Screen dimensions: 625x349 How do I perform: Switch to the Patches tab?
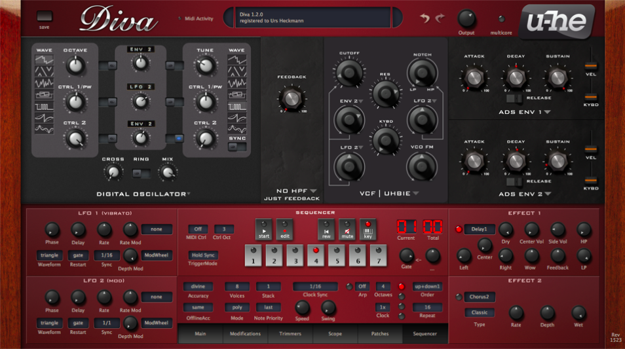(380, 333)
